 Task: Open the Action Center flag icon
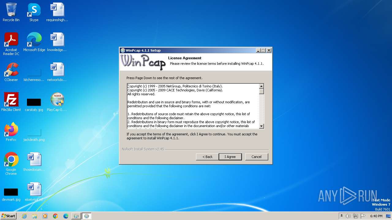(x=363, y=216)
